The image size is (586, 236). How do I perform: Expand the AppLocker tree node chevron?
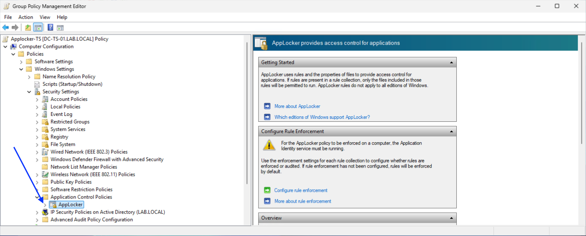[45, 205]
